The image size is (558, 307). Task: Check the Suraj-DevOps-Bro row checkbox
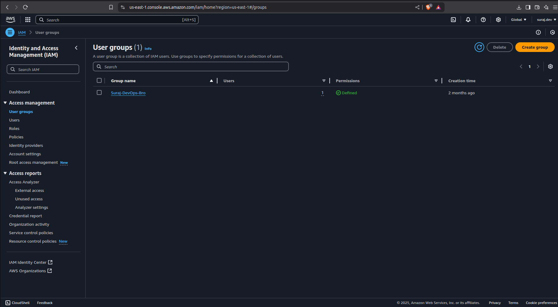click(x=99, y=92)
